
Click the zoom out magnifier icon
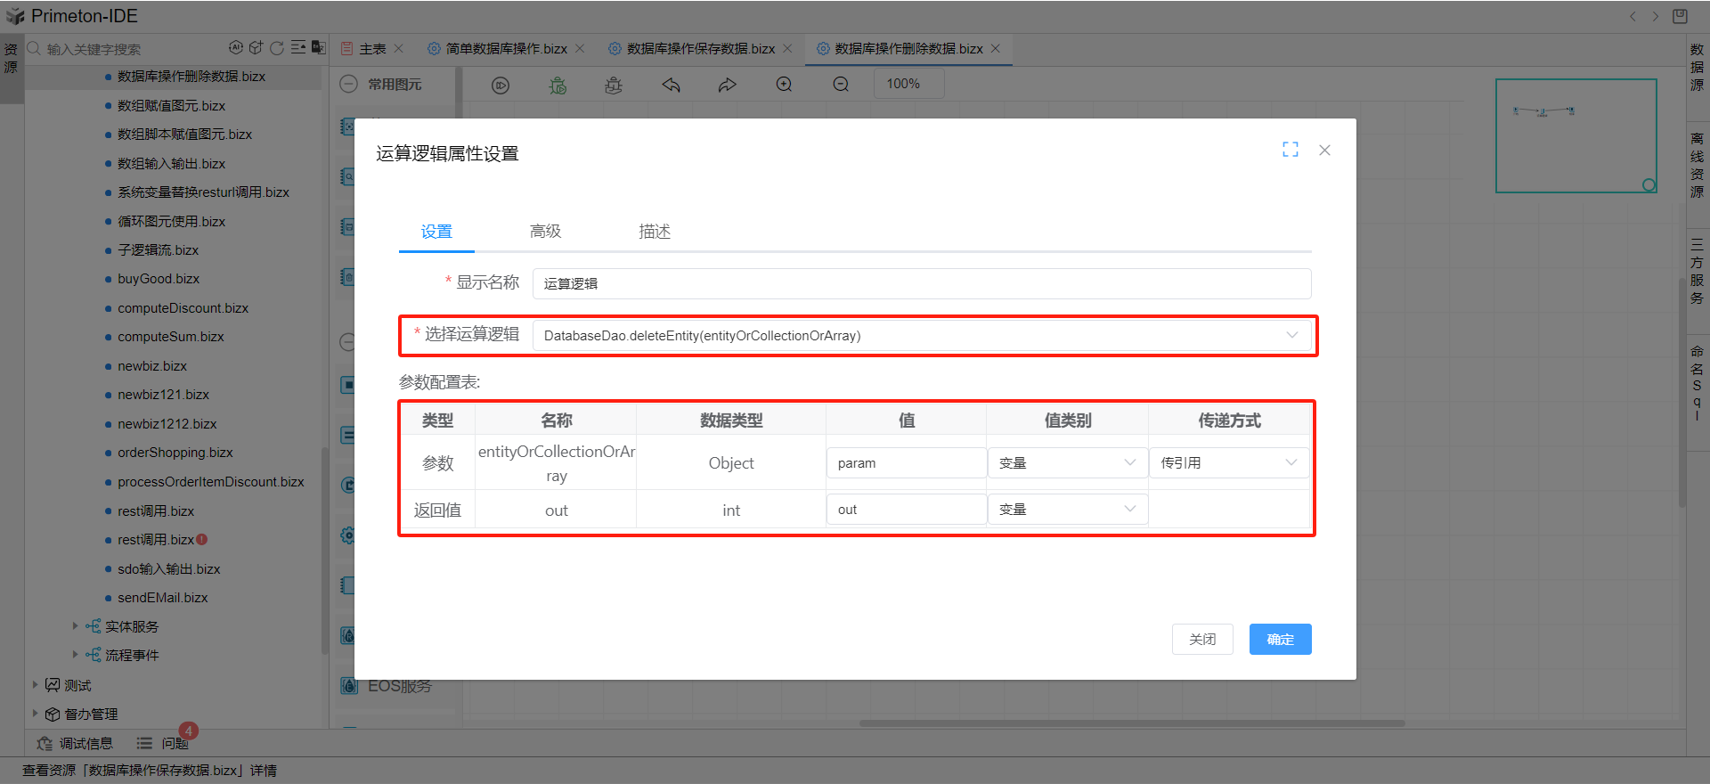841,85
